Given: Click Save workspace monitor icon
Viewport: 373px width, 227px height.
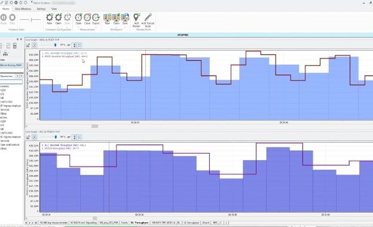Looking at the screenshot, I should pos(125,17).
